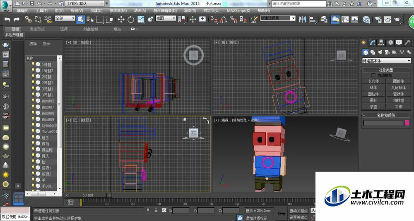Toggle Window/Crossing selection mode

109,19
